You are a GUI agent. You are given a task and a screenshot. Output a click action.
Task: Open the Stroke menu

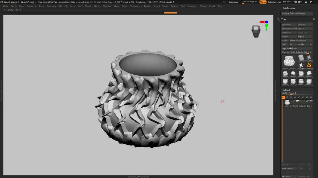(x=165, y=6)
